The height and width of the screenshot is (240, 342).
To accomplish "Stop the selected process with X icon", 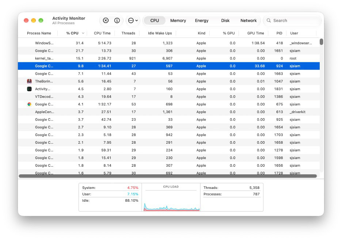I will [106, 20].
